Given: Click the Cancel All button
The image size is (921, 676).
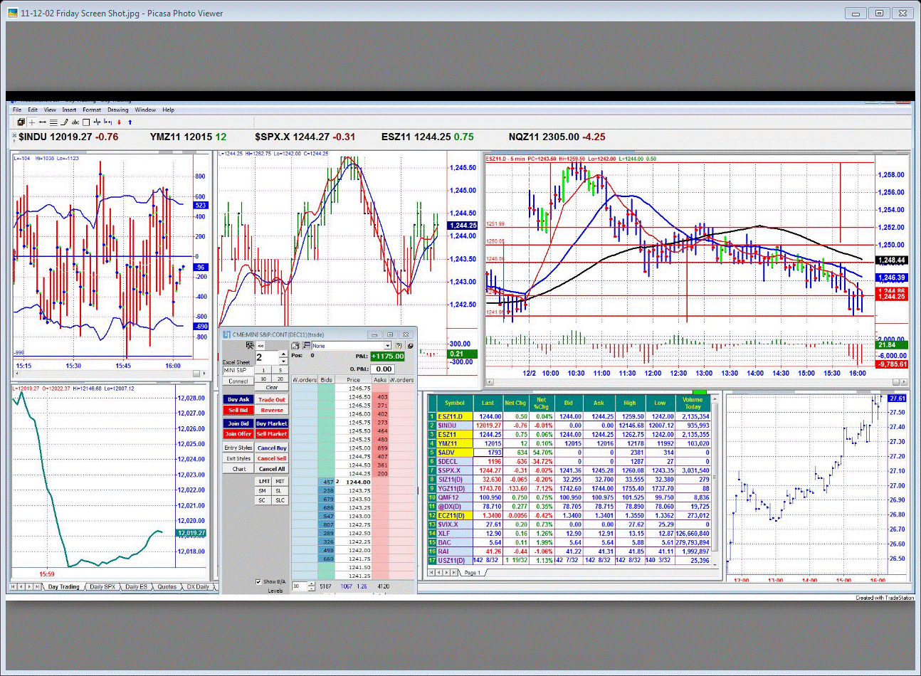Looking at the screenshot, I should click(272, 469).
